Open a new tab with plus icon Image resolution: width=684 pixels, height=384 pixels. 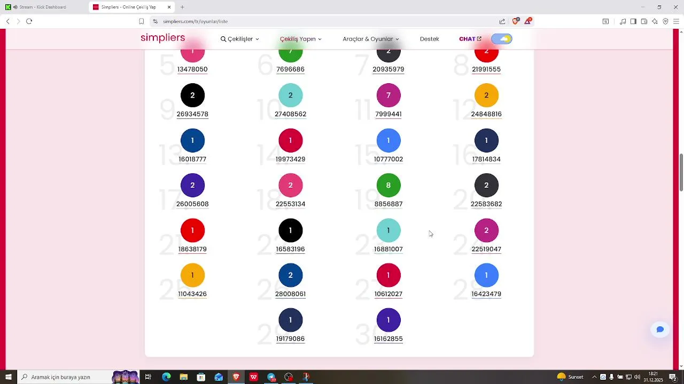[182, 7]
